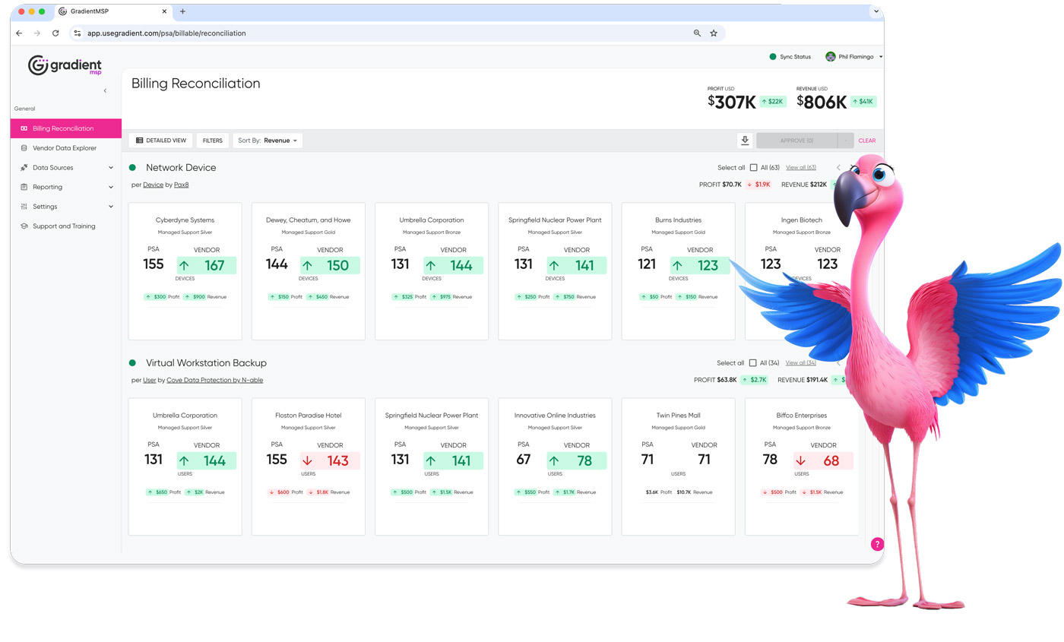Click the browser reload icon

coord(55,33)
